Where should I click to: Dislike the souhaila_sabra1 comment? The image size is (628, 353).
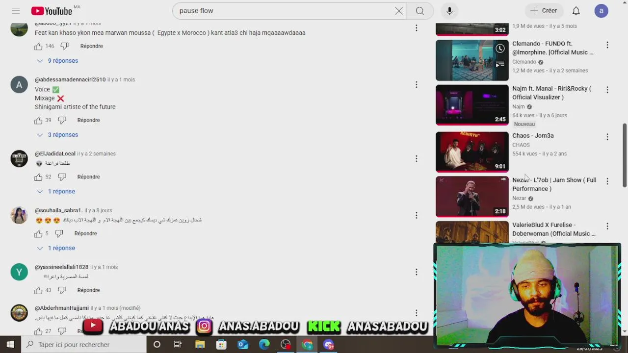59,234
